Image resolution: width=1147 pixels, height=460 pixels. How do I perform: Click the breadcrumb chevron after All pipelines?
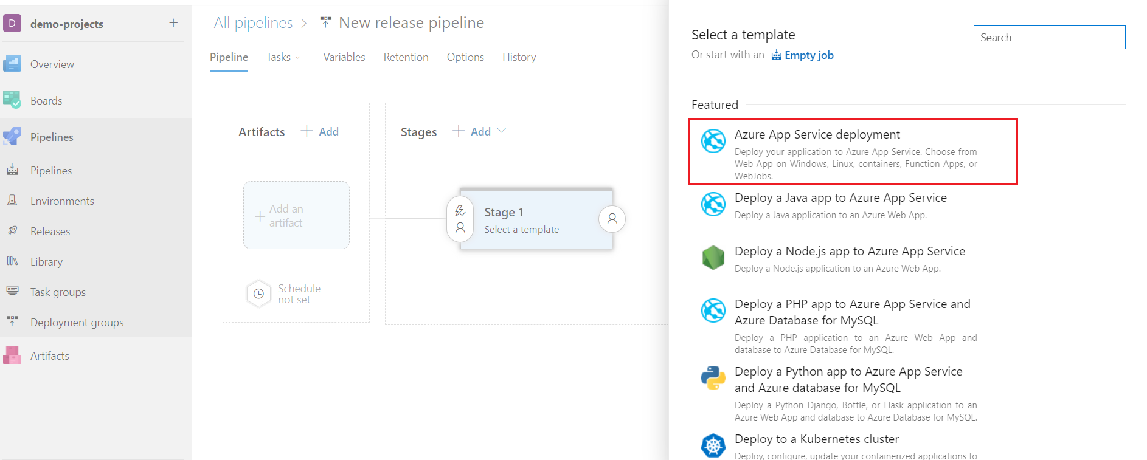tap(304, 23)
